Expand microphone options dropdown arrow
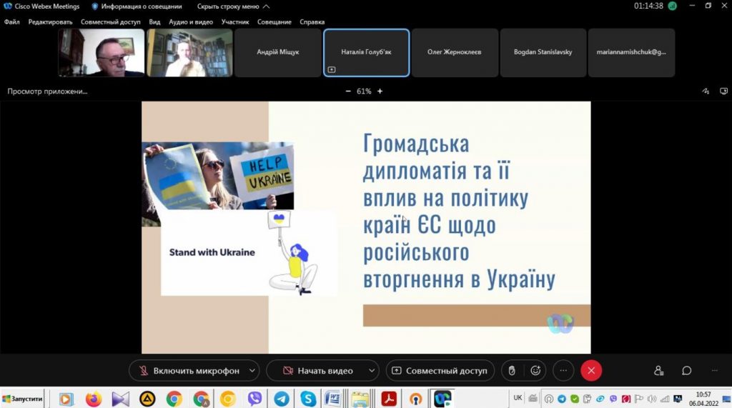 tap(252, 371)
